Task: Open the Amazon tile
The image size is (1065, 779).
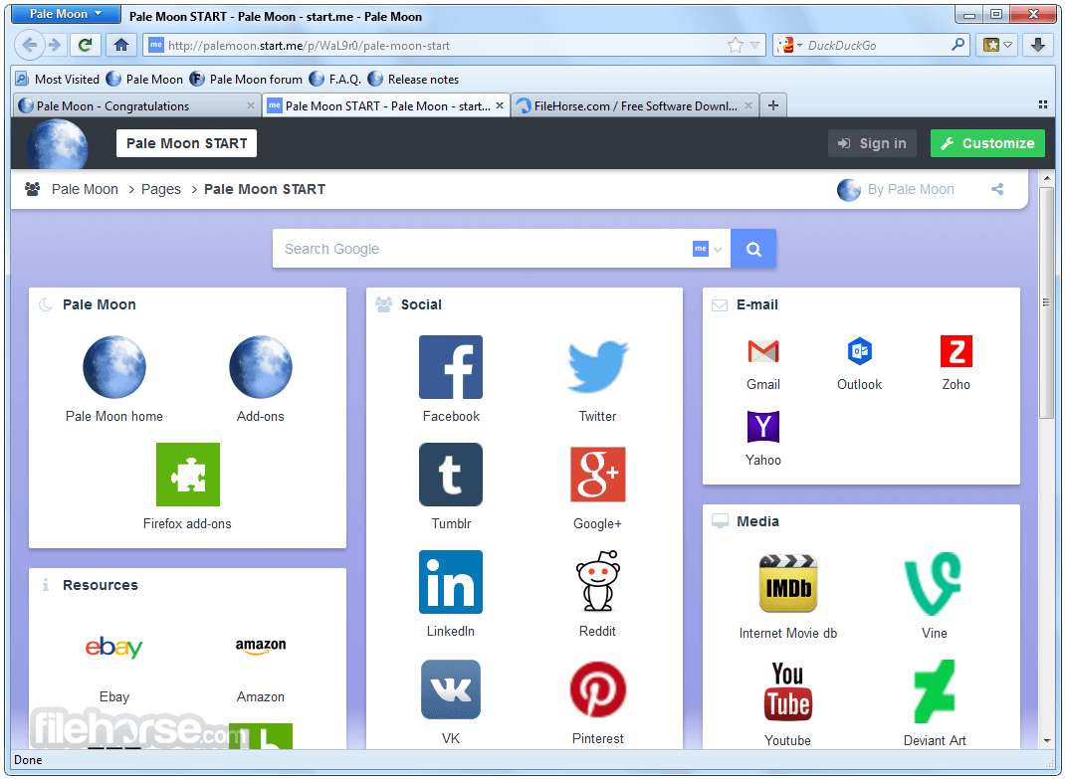Action: (x=261, y=647)
